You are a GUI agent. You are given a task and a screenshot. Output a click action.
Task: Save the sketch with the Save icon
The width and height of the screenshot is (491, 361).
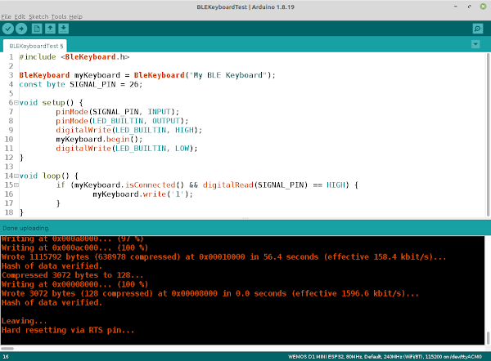click(63, 29)
